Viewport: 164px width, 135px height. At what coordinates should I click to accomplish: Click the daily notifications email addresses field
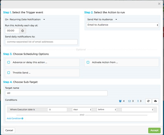(x=41, y=42)
